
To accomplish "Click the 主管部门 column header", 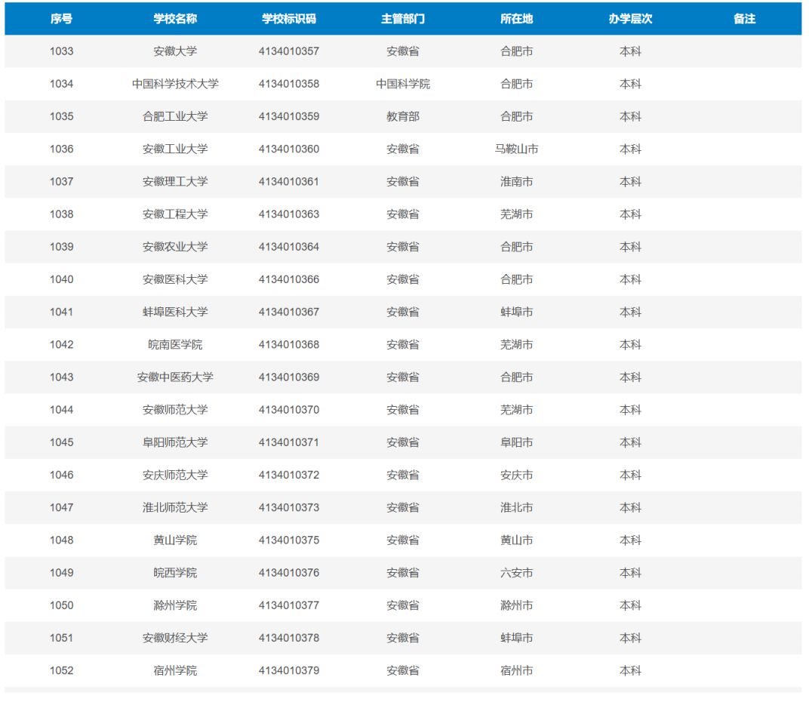I will [403, 19].
